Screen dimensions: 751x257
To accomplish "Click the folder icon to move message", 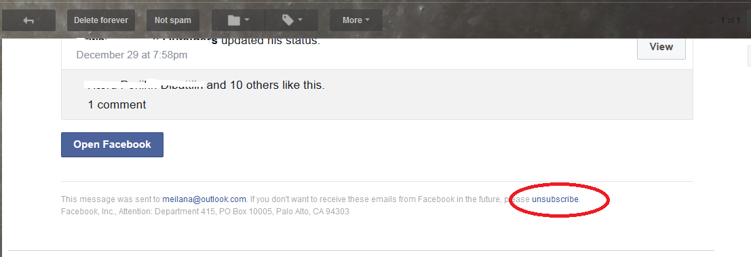I will (233, 20).
